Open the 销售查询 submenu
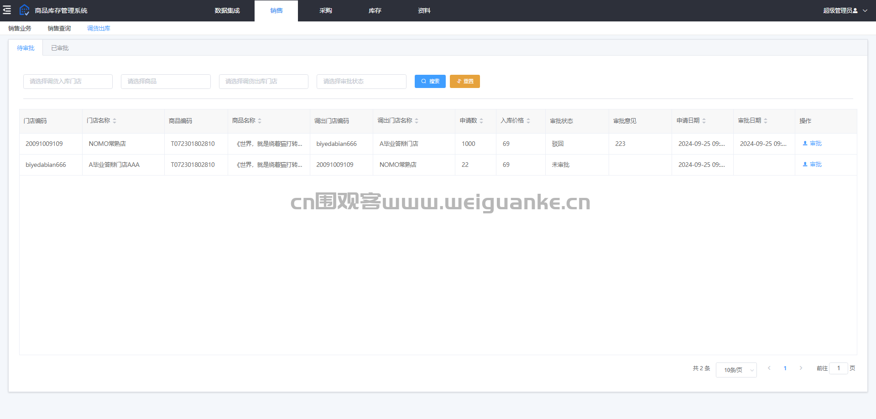The image size is (876, 419). (x=59, y=28)
